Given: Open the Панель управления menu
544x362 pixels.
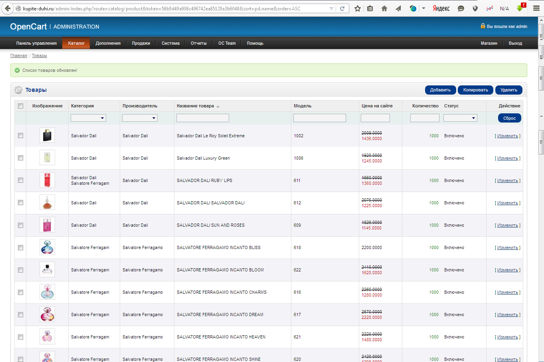Looking at the screenshot, I should [x=36, y=43].
